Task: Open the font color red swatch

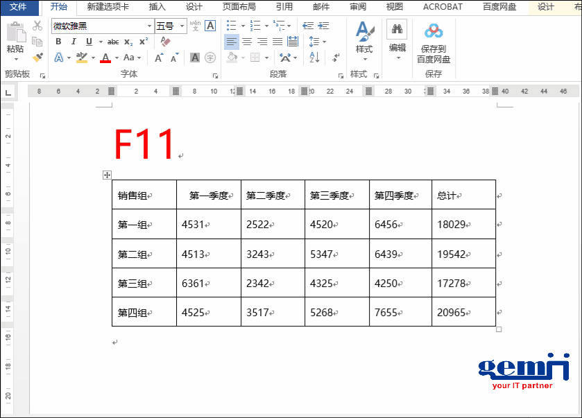Action: [106, 58]
